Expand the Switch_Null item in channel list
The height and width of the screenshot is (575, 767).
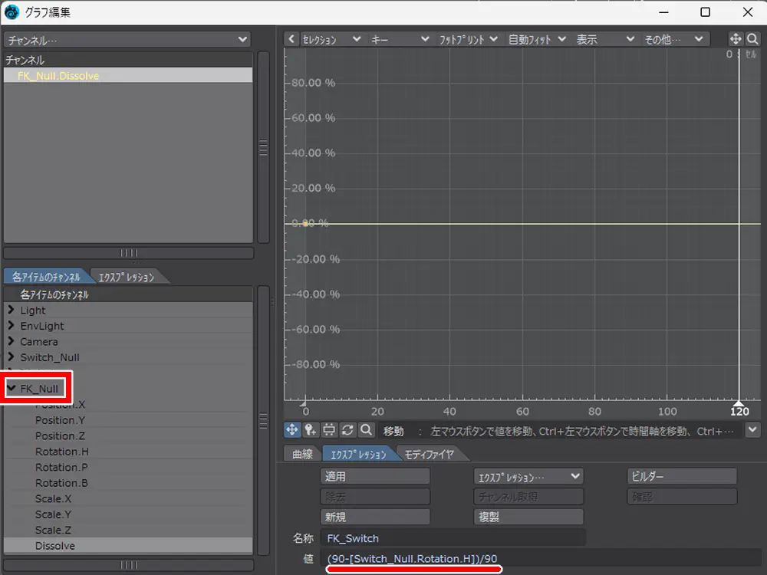click(x=12, y=357)
